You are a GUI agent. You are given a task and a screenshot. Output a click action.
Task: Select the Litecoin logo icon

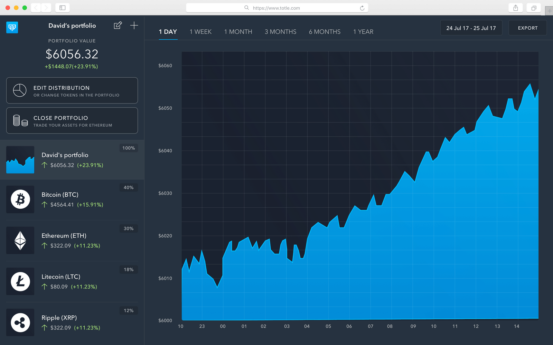click(x=20, y=282)
